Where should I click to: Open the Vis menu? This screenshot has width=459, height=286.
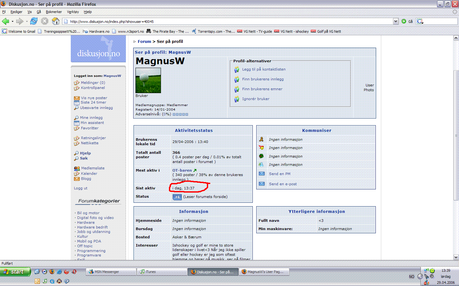pyautogui.click(x=29, y=12)
